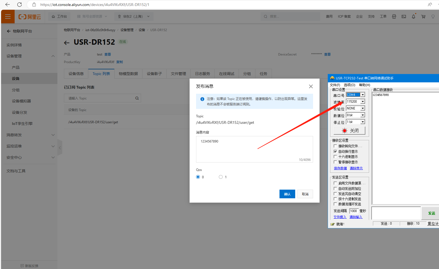Enable hexadecimal display checkbox
This screenshot has height=269, width=439.
(335, 157)
